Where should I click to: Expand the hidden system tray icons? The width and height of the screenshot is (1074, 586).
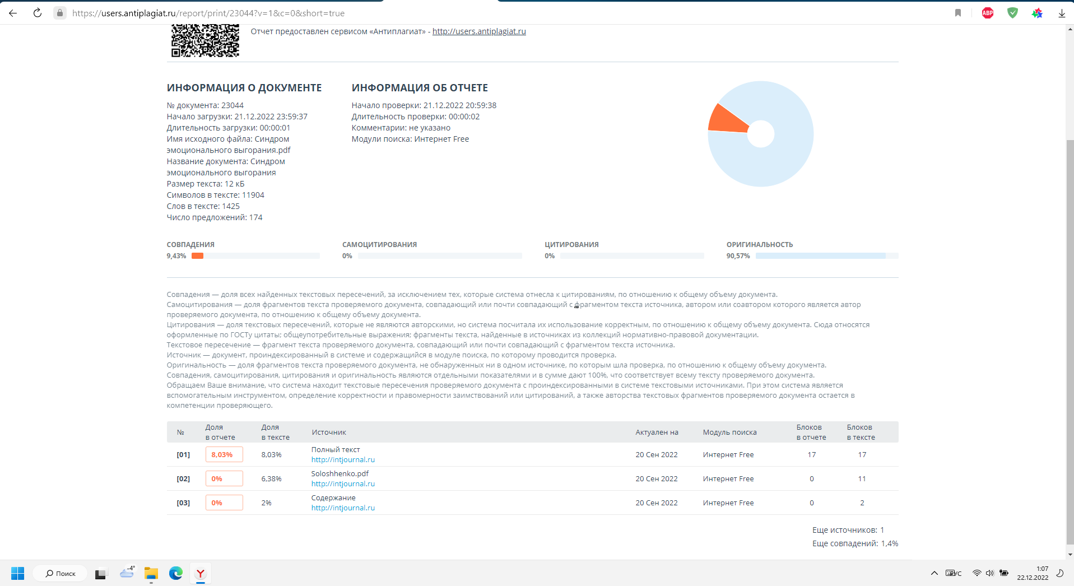934,573
